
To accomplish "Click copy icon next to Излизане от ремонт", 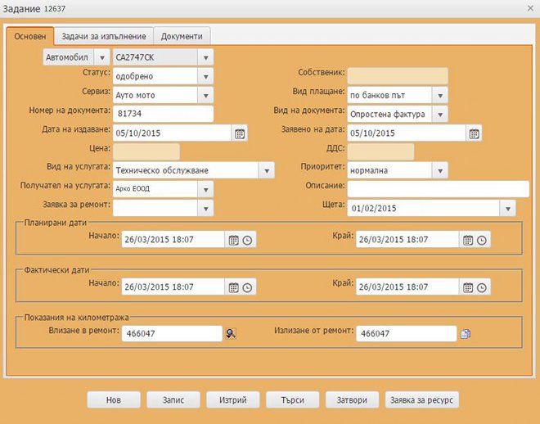I will click(466, 333).
